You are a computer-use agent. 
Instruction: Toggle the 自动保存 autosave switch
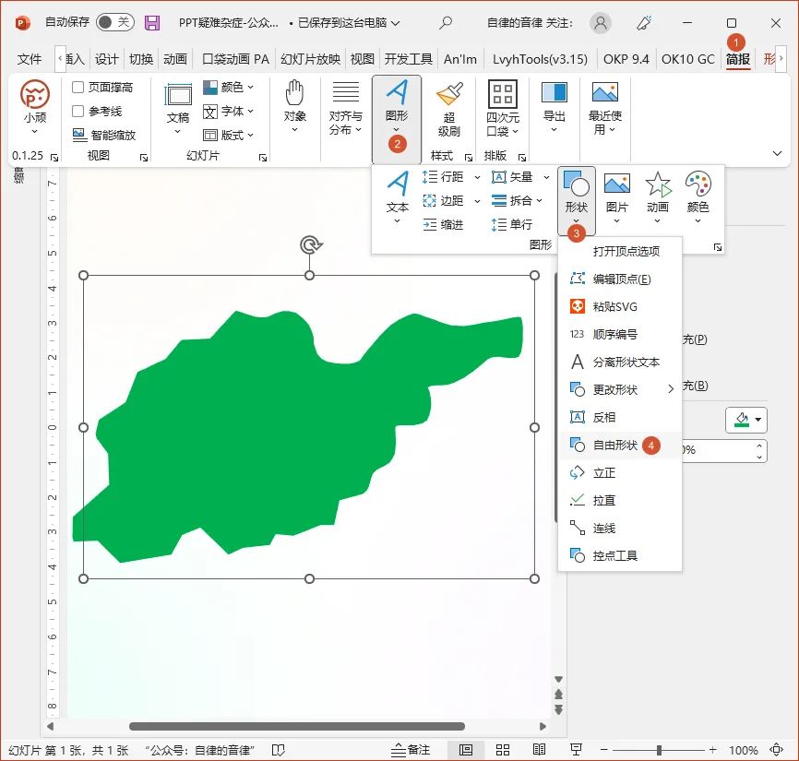(115, 22)
